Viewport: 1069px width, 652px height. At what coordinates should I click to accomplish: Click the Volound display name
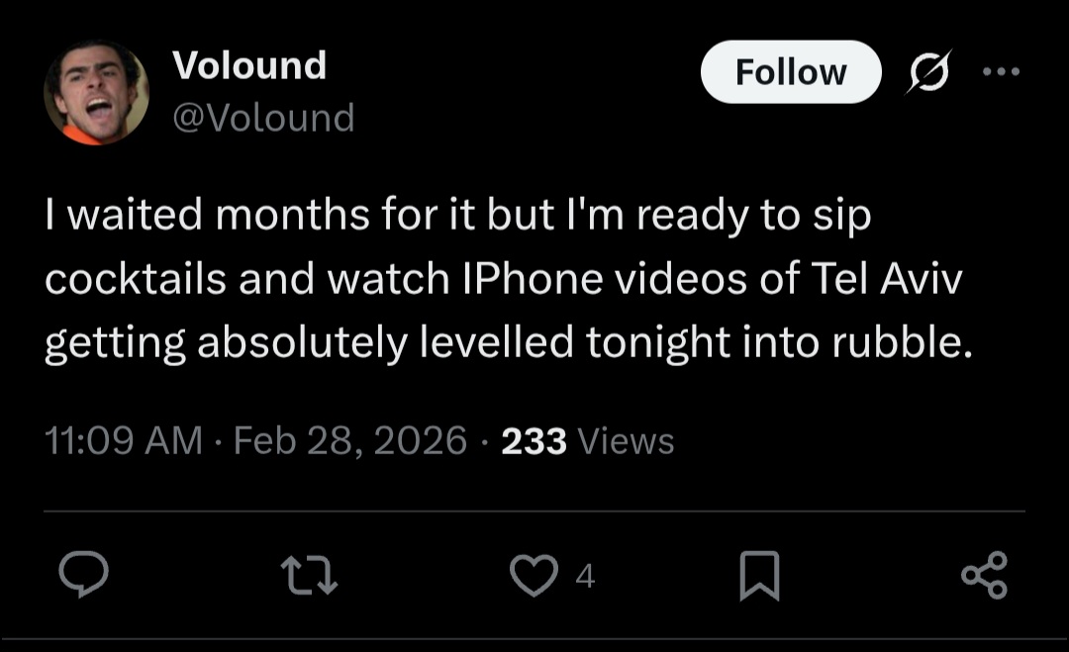(249, 65)
